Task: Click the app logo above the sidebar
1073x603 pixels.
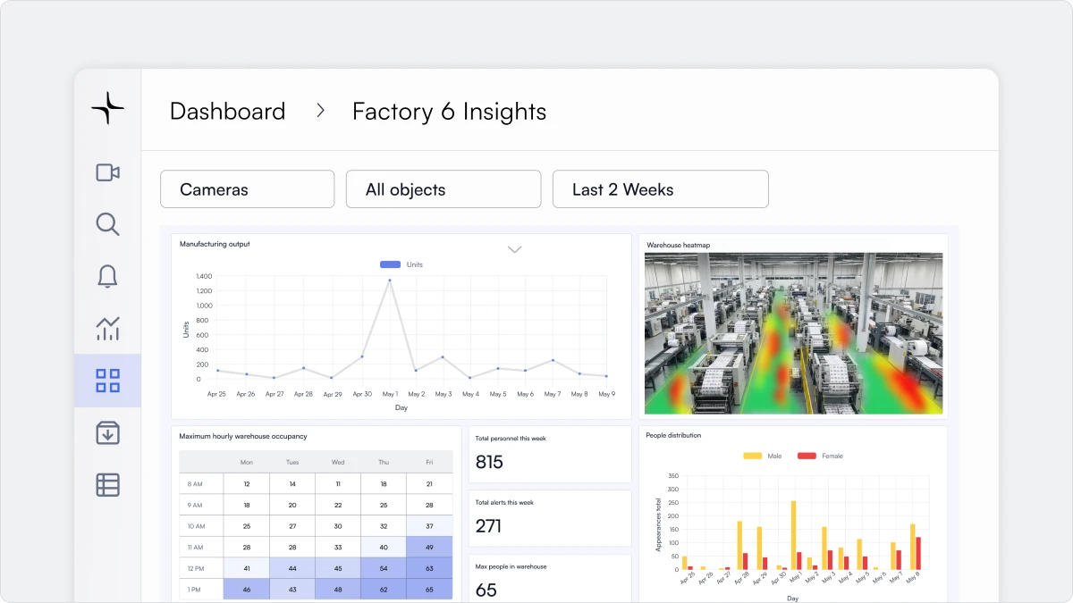Action: tap(107, 108)
